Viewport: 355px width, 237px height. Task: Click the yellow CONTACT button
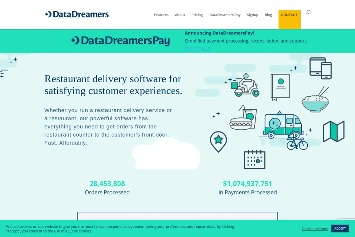click(x=289, y=19)
